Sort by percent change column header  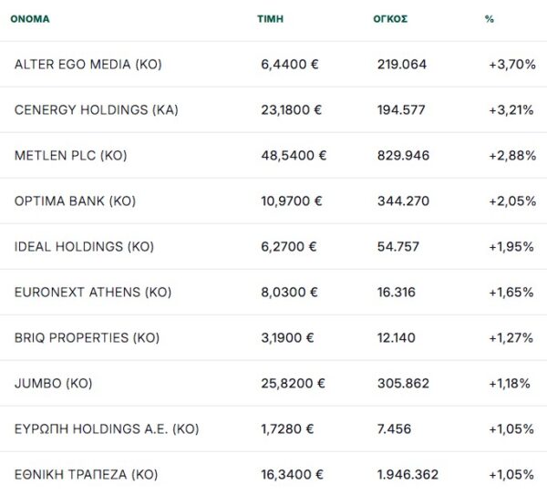pos(490,19)
